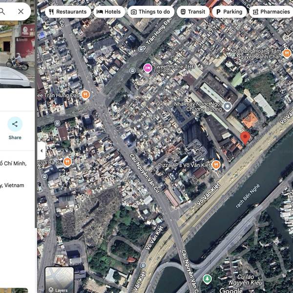Click the Cù lao Nguyễn Kiệu label
Image resolution: width=293 pixels, height=293 pixels.
pos(245,280)
